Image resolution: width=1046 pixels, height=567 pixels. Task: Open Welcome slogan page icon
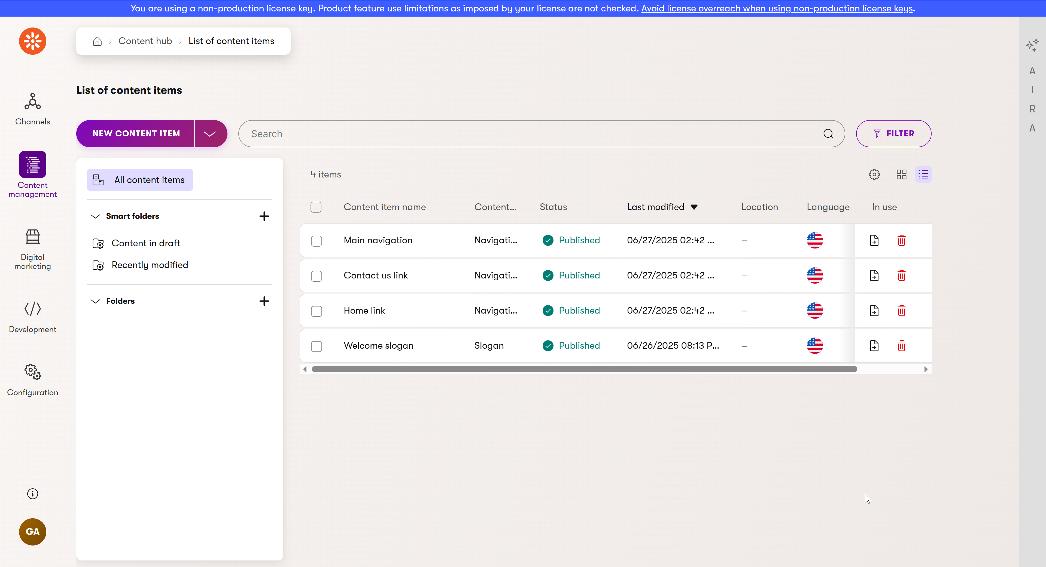[x=874, y=346]
